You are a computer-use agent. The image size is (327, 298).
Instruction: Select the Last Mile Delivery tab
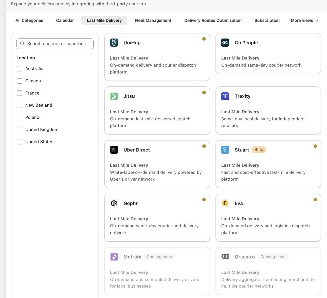click(x=104, y=21)
